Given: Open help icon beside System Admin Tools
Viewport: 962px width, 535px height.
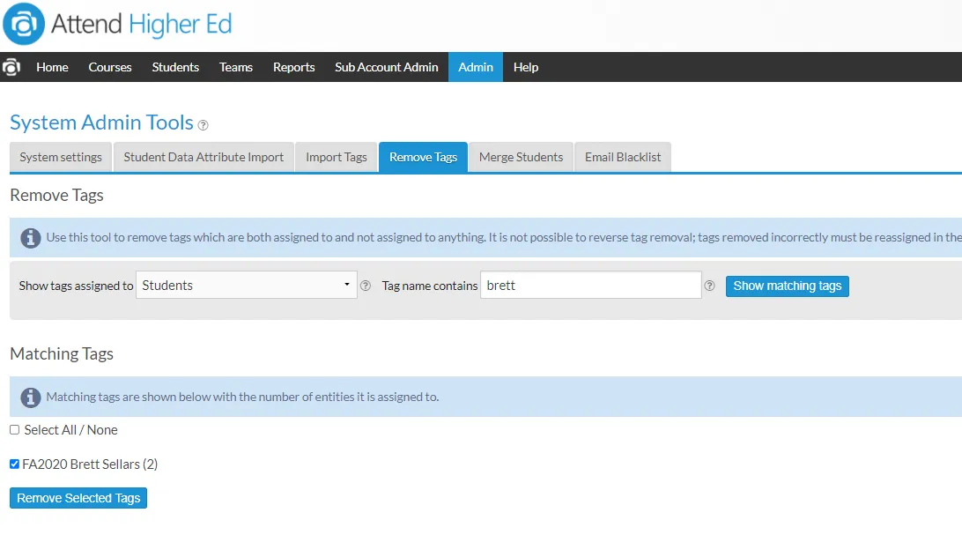Looking at the screenshot, I should (x=203, y=125).
